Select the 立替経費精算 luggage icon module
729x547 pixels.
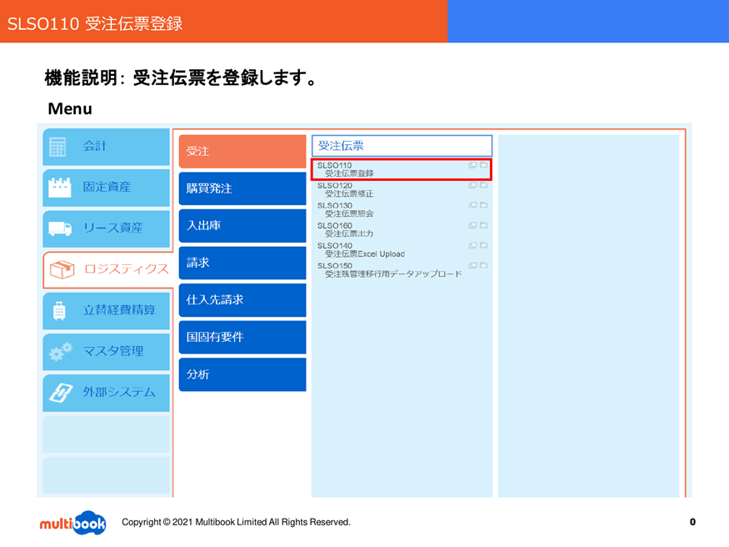(106, 310)
